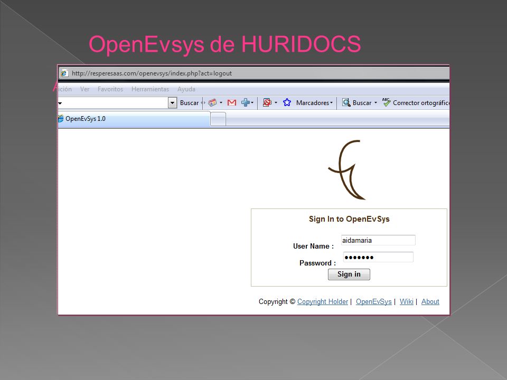Click the Corrector ortográfico label

pyautogui.click(x=421, y=103)
